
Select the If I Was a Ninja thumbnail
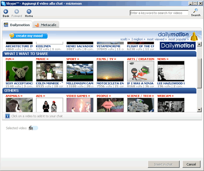[x=141, y=71]
